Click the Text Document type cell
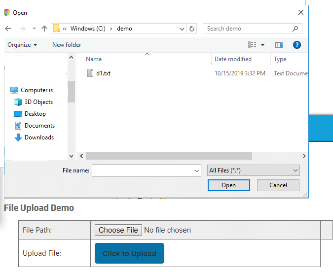The height and width of the screenshot is (272, 333). 291,73
